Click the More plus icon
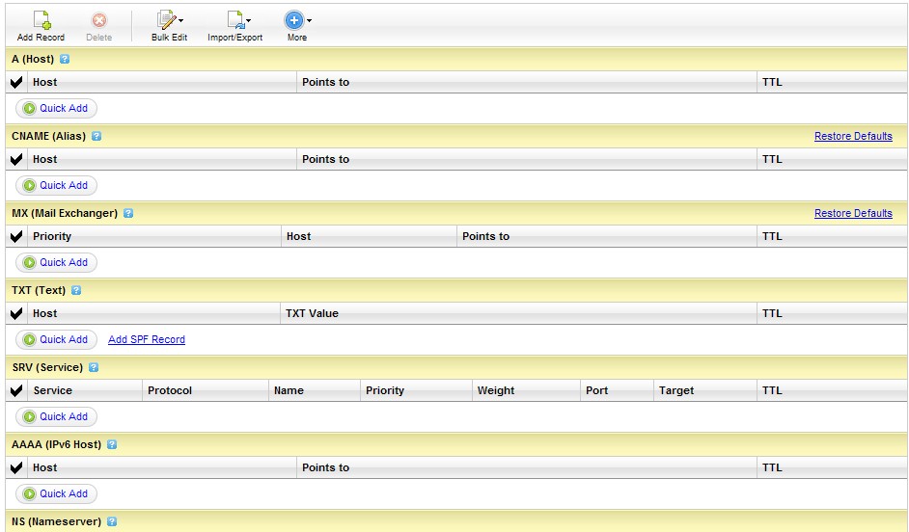Image resolution: width=909 pixels, height=532 pixels. click(294, 20)
